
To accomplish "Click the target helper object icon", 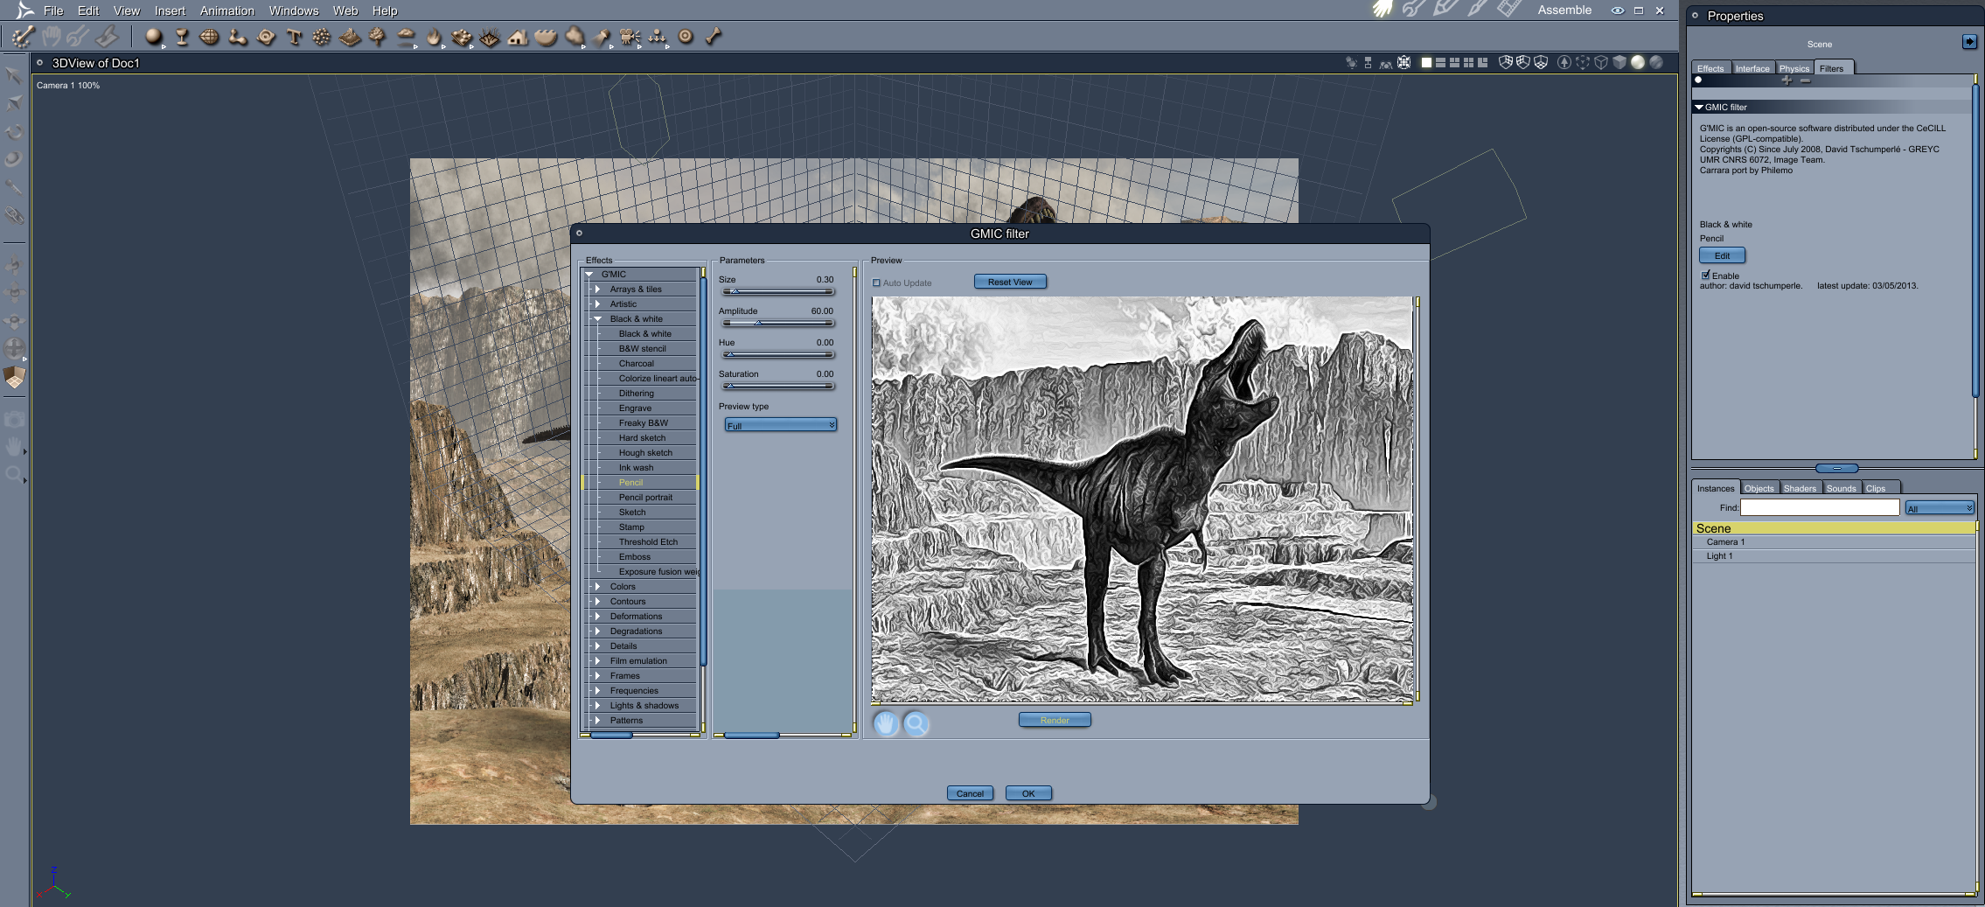I will [x=686, y=37].
